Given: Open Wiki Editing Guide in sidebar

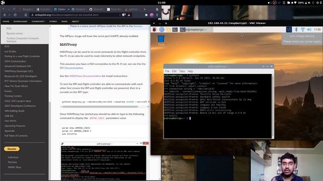Looking at the screenshot, I should [x=15, y=111].
